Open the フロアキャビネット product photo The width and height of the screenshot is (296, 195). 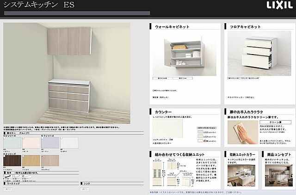pyautogui.click(x=259, y=53)
